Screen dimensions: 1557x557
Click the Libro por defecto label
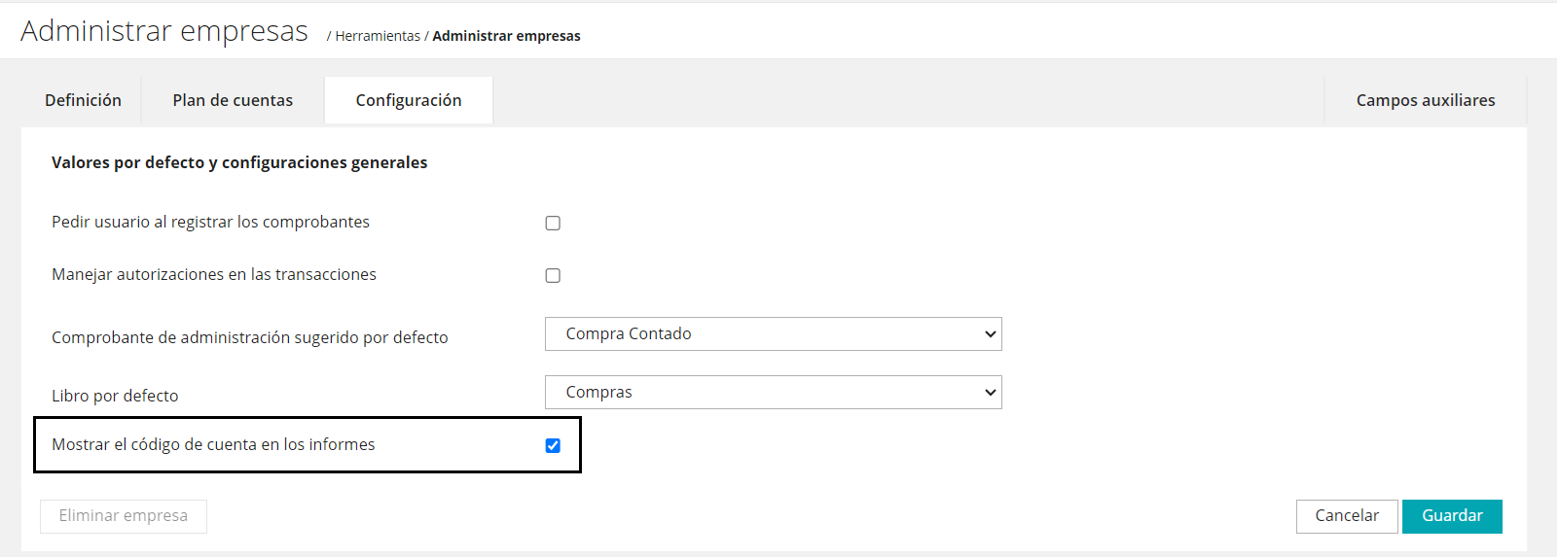click(x=115, y=396)
